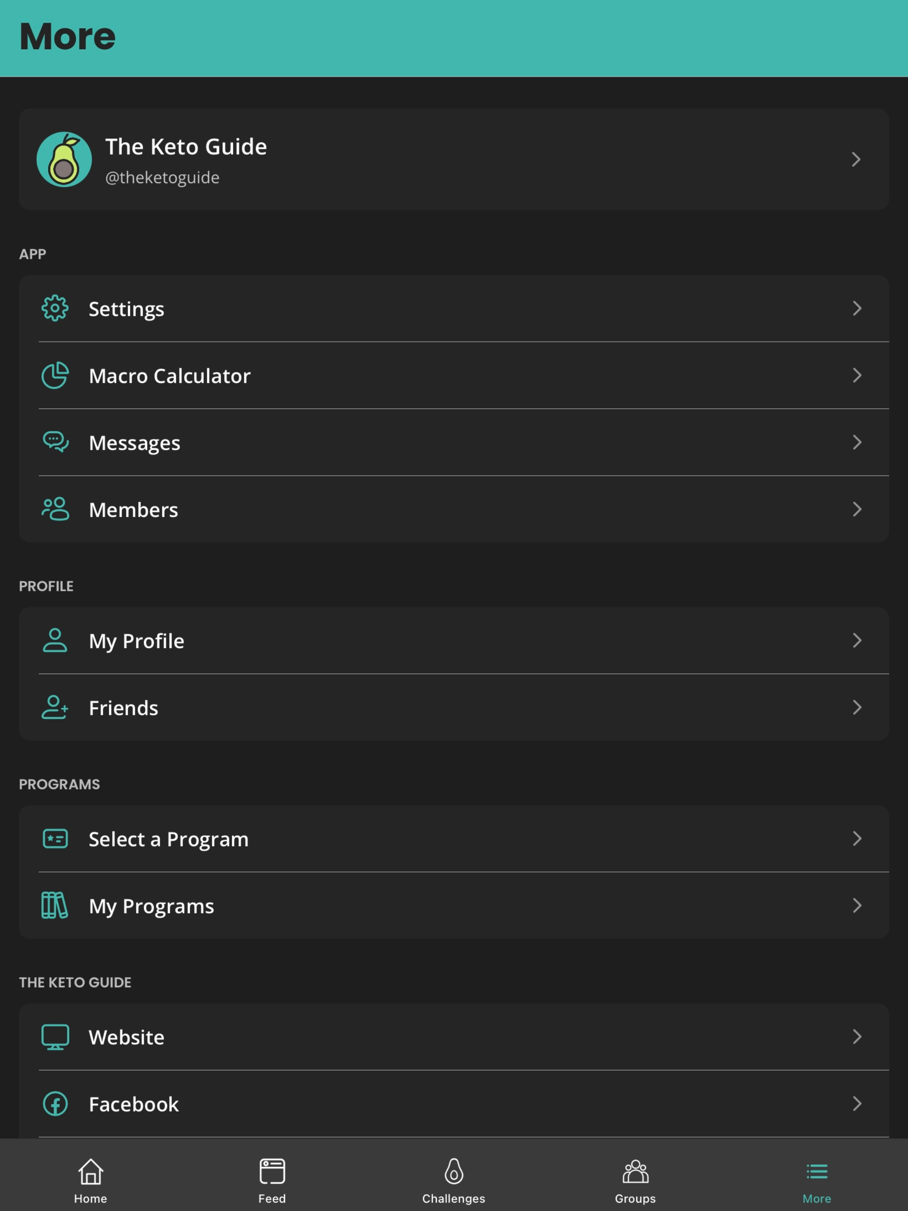The image size is (908, 1211).
Task: Tap the Friends label in Profile section
Action: pyautogui.click(x=124, y=707)
